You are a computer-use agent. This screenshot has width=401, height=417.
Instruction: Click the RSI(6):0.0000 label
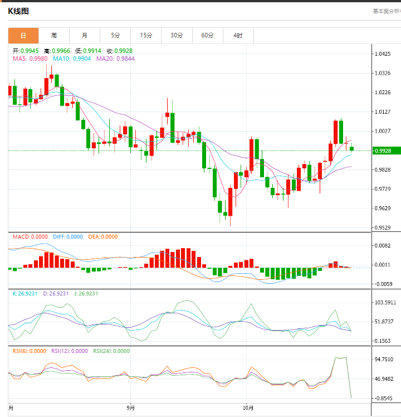coord(30,351)
